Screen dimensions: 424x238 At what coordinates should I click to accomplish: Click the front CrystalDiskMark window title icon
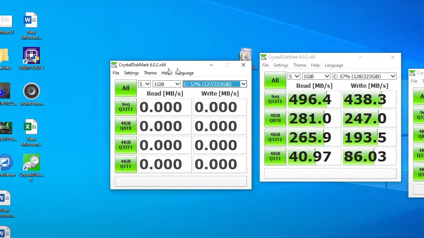pos(114,65)
